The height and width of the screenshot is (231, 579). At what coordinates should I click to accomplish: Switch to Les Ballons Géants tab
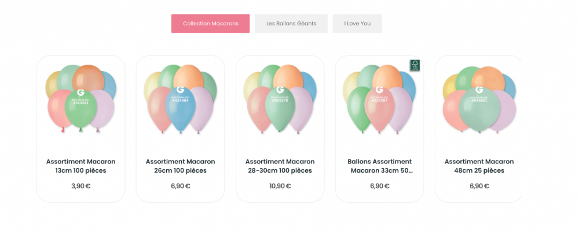tap(291, 24)
